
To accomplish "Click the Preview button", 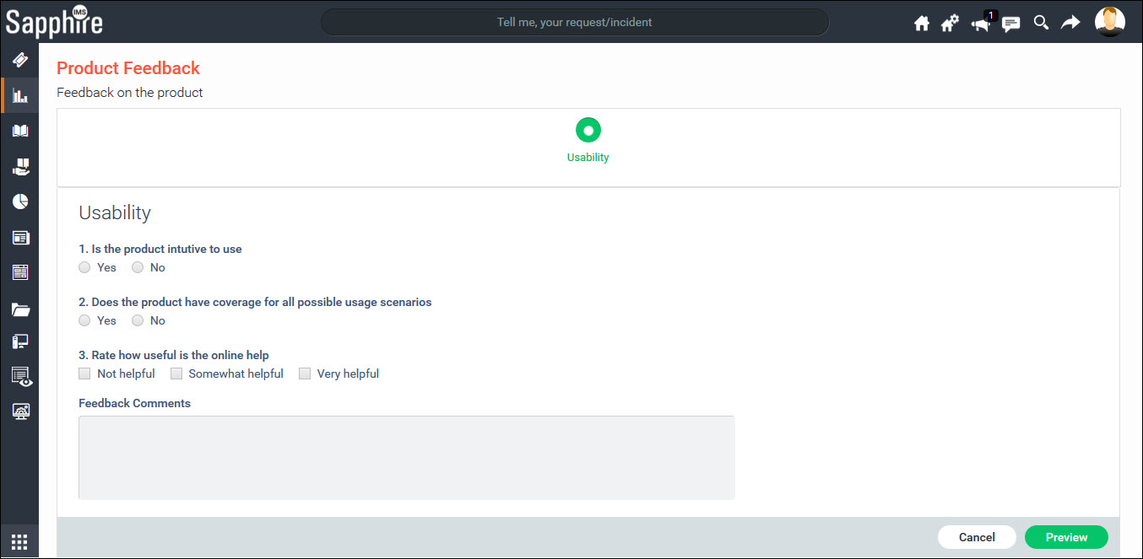I will 1066,537.
